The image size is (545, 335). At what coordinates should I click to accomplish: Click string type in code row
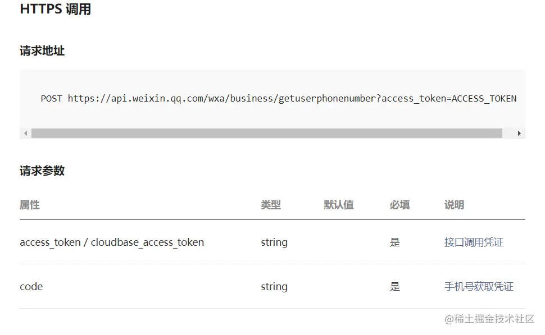[x=274, y=286]
